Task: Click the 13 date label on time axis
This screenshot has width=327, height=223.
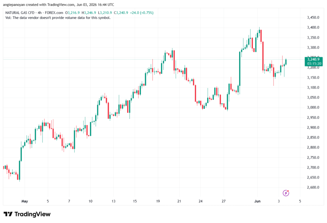Action: pos(113,201)
